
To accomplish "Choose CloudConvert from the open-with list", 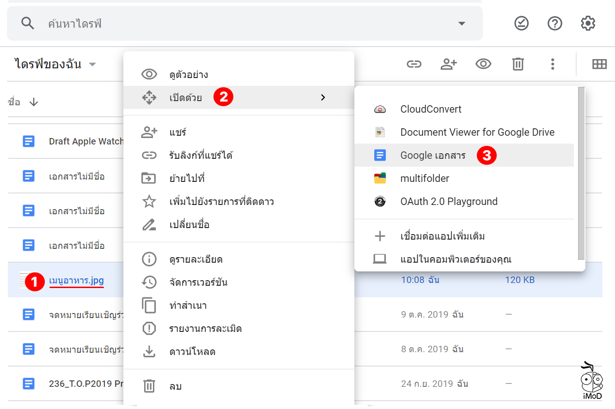I will (431, 109).
